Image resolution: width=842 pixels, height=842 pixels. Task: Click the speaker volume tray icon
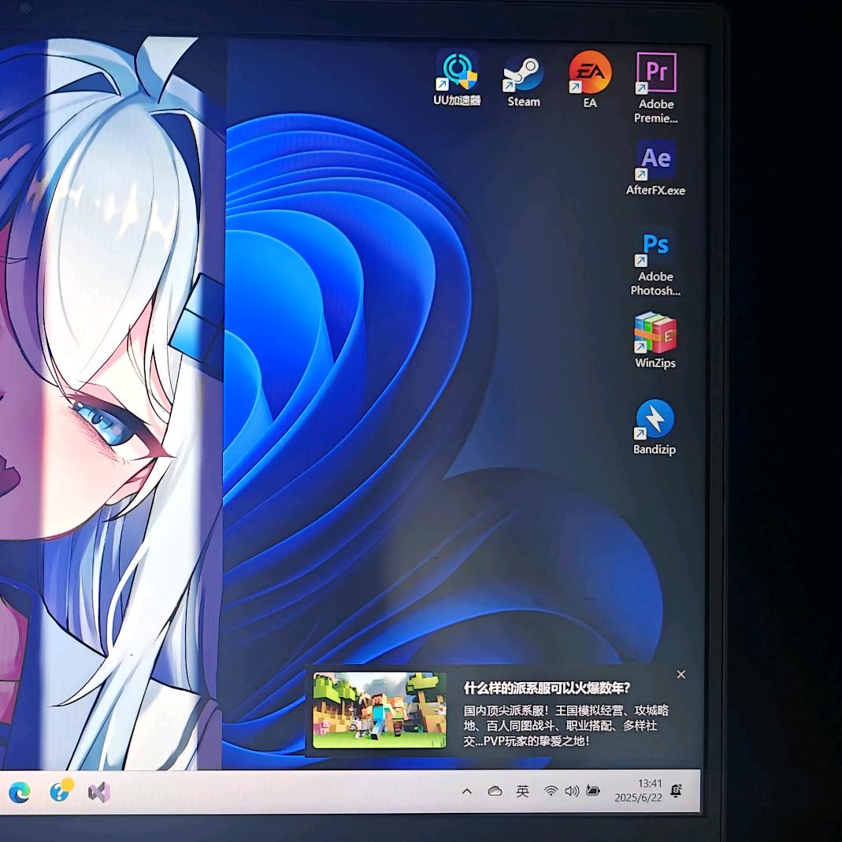pos(571,791)
